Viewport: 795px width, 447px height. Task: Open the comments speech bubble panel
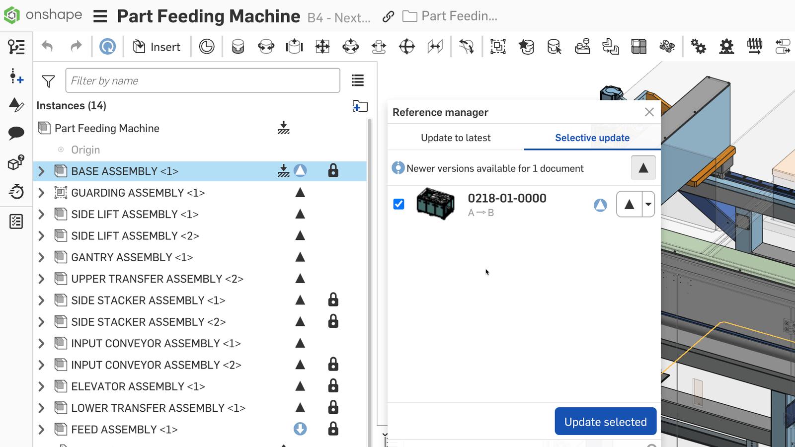tap(16, 133)
